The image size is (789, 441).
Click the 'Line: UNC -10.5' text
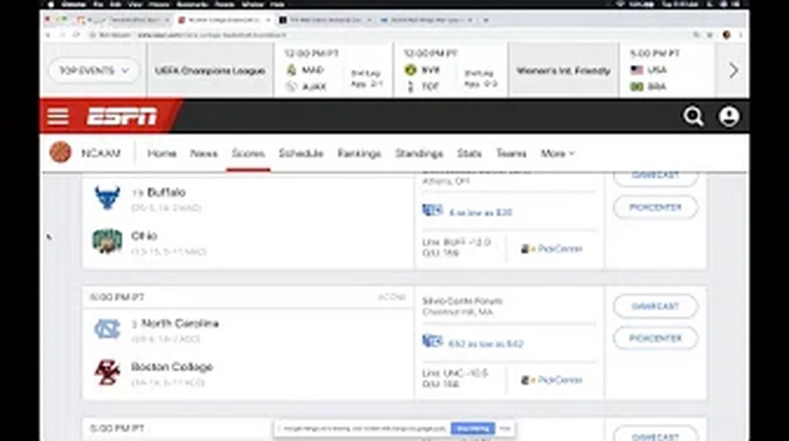coord(456,373)
